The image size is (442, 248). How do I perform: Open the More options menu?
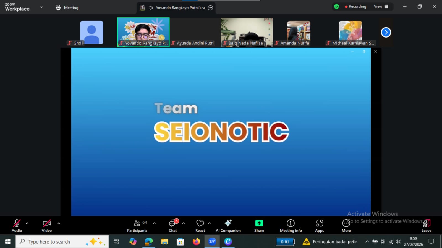[346, 226]
